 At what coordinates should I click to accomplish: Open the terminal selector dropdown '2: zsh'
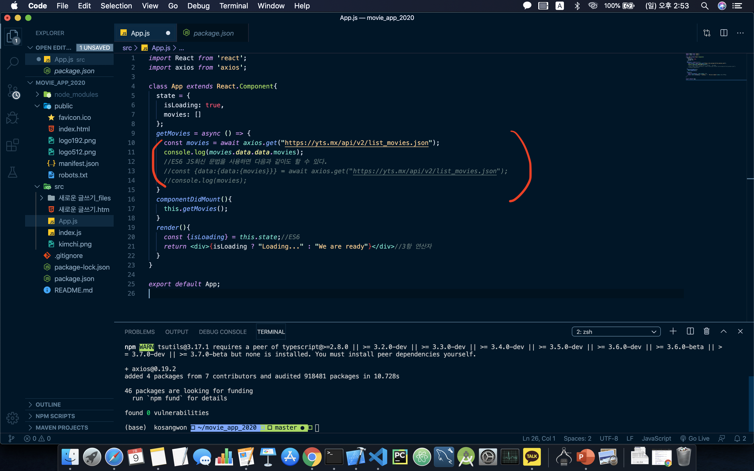pyautogui.click(x=616, y=332)
